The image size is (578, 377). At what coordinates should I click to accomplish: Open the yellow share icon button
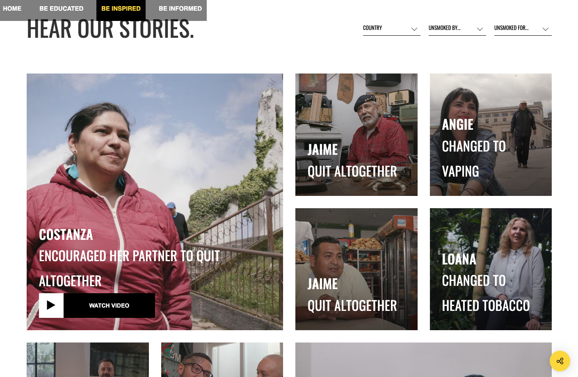click(560, 361)
